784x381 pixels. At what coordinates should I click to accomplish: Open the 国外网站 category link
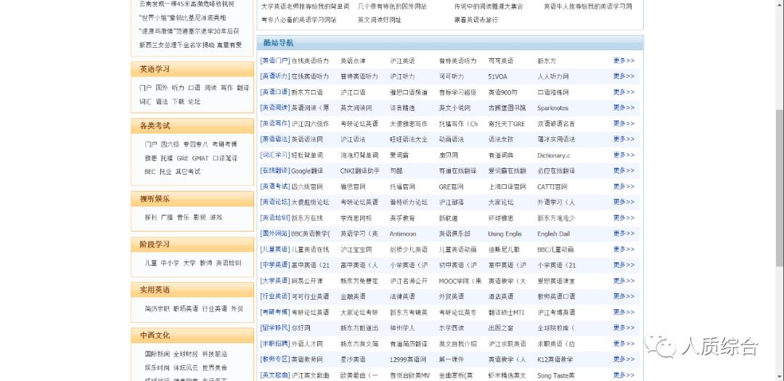click(275, 234)
